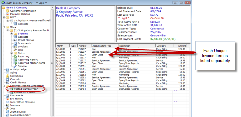Expand the Notes folder under the site
The image size is (241, 117).
[12, 53]
